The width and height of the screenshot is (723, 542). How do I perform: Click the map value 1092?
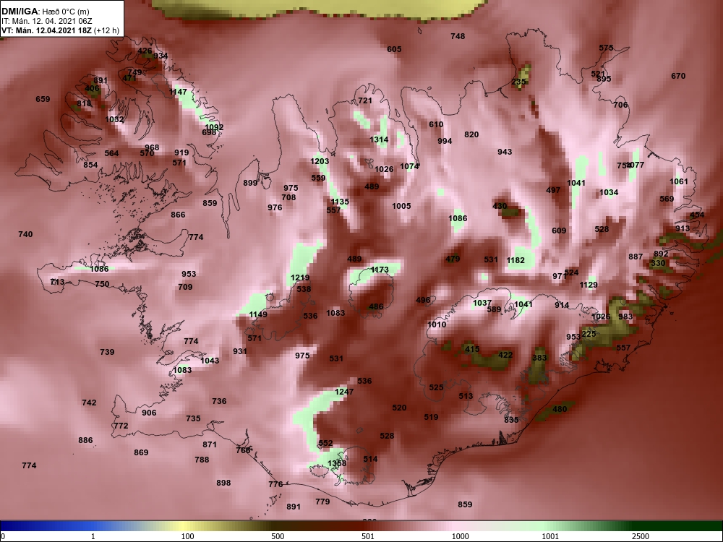pyautogui.click(x=214, y=127)
